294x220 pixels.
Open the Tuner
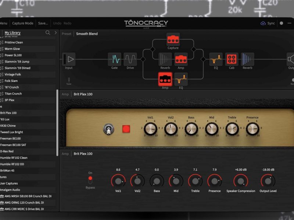tap(69, 81)
